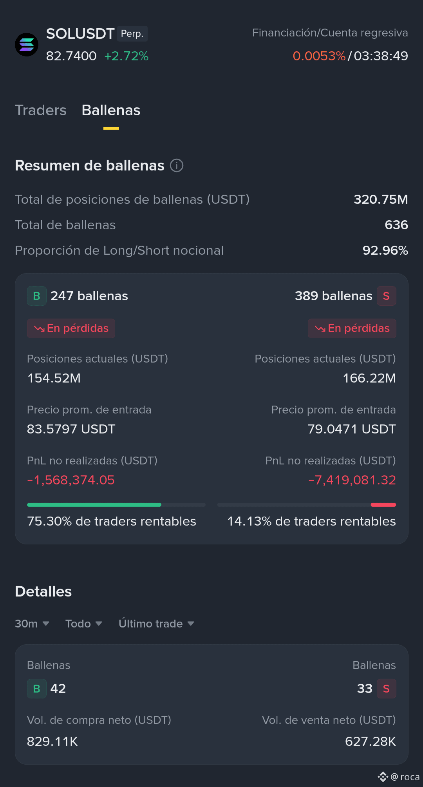Tap the green B badge beside 247 ballenas
Screen dimensions: 423x787
[37, 296]
